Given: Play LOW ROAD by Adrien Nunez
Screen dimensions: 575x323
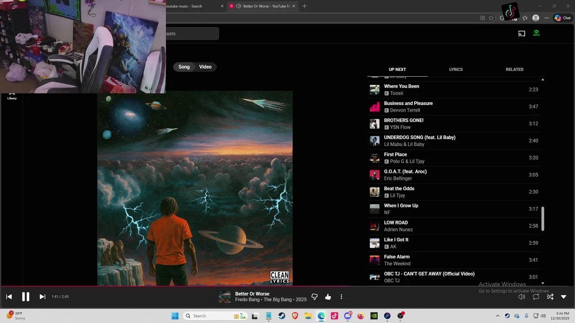Looking at the screenshot, I should [x=454, y=226].
